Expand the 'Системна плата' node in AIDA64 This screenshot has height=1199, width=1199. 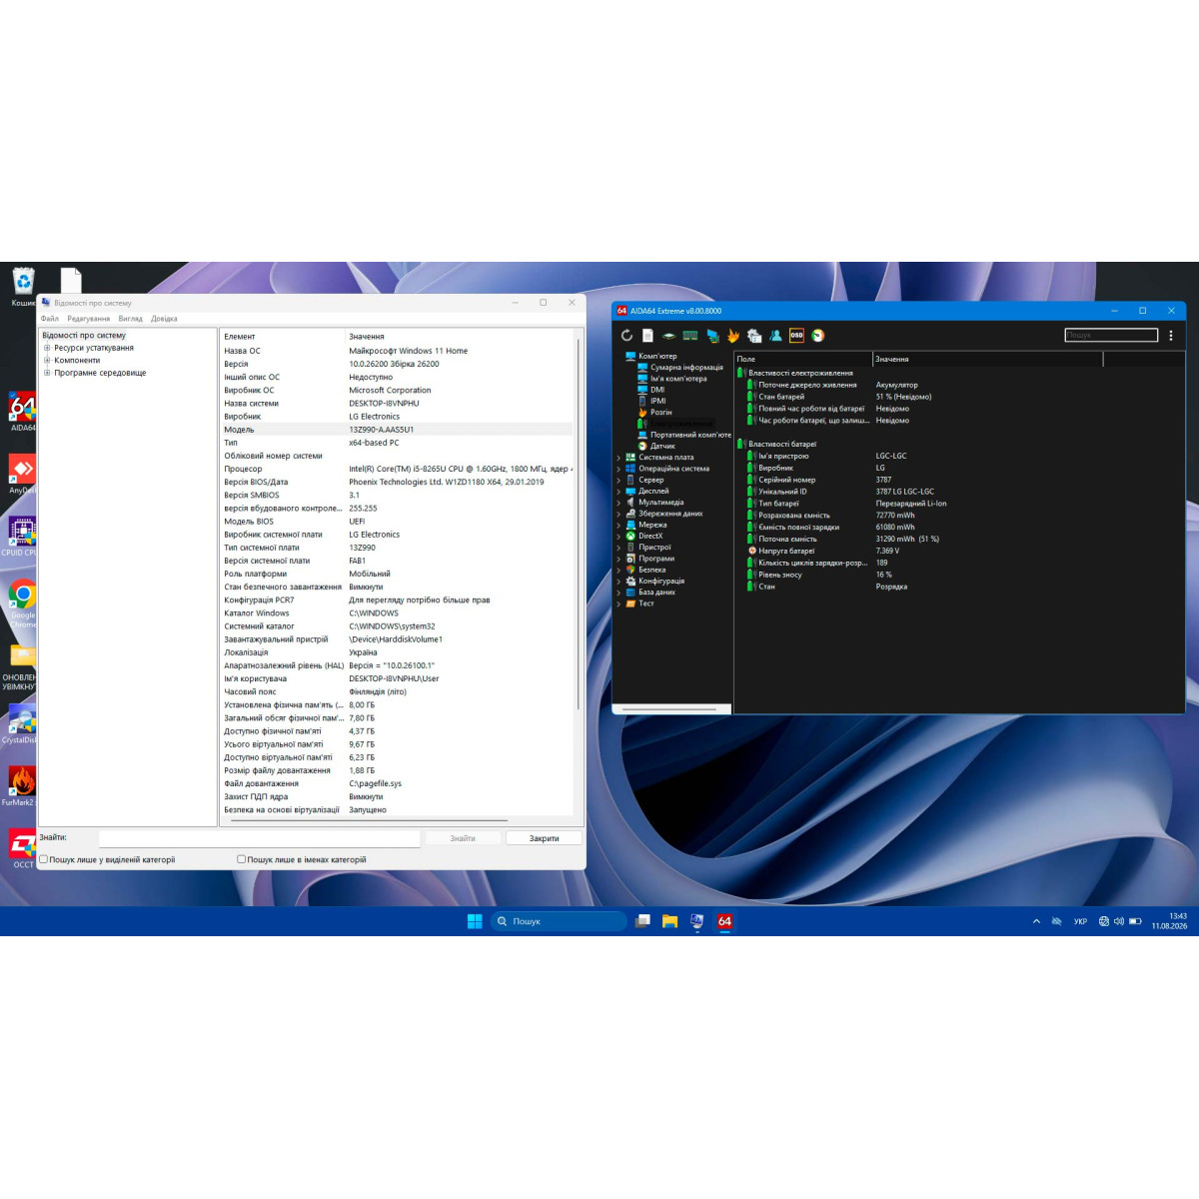click(x=618, y=458)
